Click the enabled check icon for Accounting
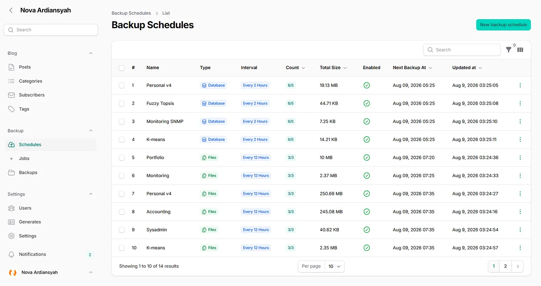 pos(367,212)
